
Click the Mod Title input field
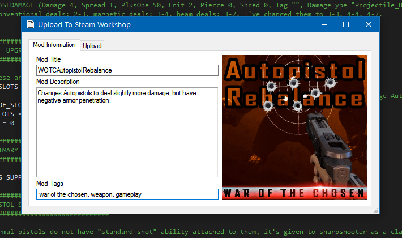(x=127, y=70)
